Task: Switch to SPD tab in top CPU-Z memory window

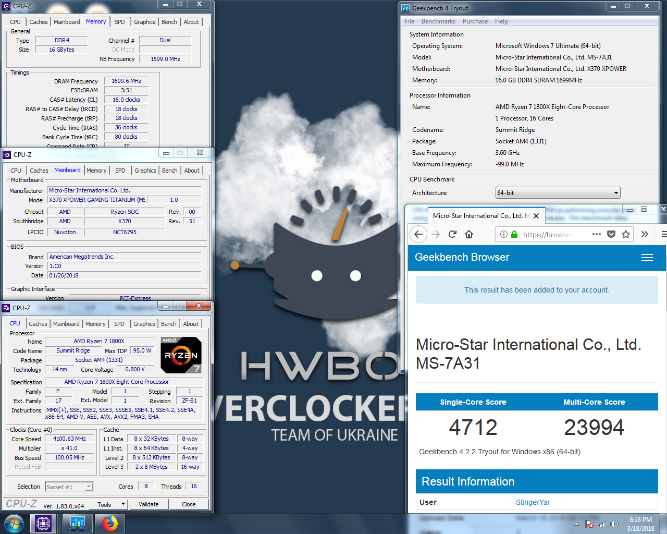Action: [x=120, y=22]
